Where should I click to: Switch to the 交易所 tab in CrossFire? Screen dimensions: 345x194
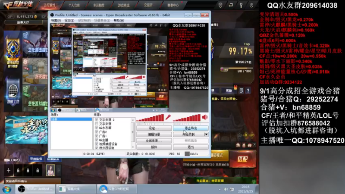coord(148,5)
